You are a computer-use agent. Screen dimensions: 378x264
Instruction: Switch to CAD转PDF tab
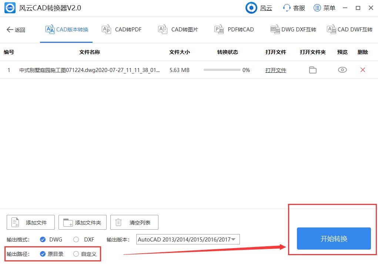point(121,29)
